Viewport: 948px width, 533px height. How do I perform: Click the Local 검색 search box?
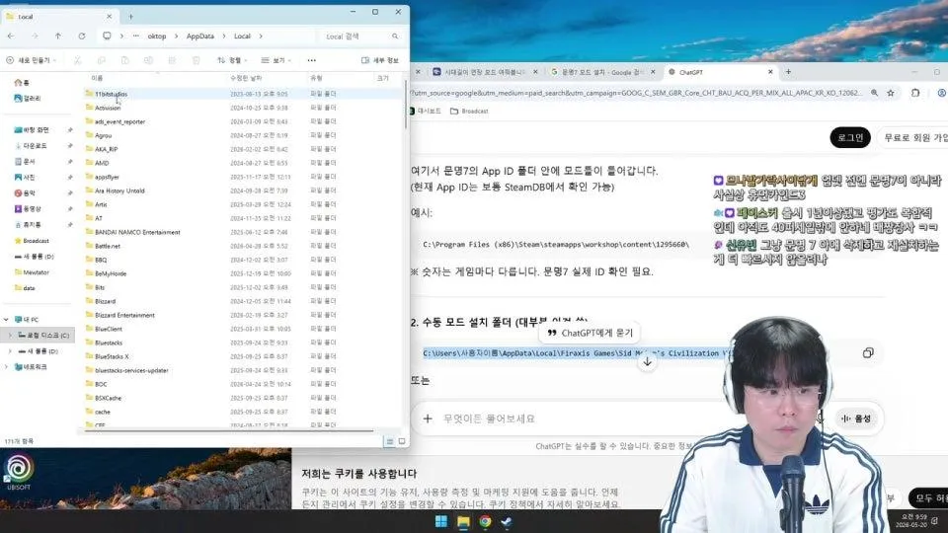[356, 37]
